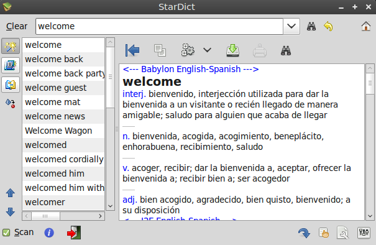Screen dimensions: 376x245
Task: Click the diamond with red dot sidebar icon
Action: 11,103
